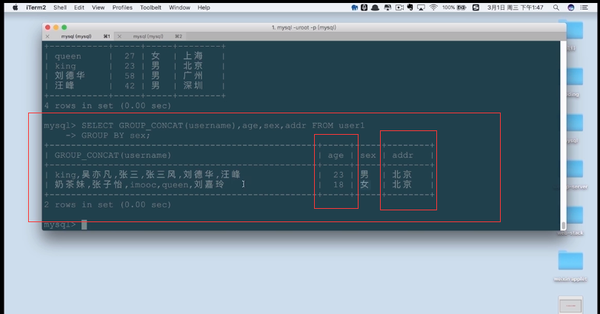Viewport: 600px width, 314px height.
Task: Click the blue tooth-shaped menu bar icon
Action: pos(355,7)
